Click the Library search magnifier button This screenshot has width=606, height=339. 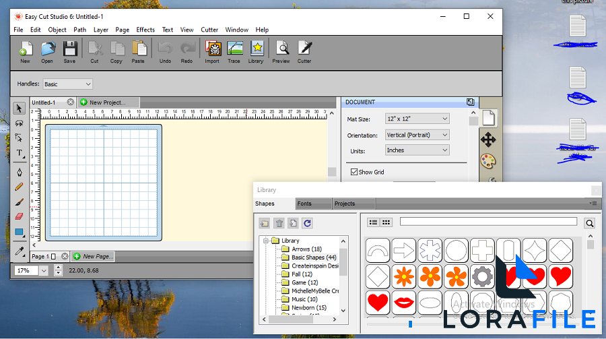point(589,223)
